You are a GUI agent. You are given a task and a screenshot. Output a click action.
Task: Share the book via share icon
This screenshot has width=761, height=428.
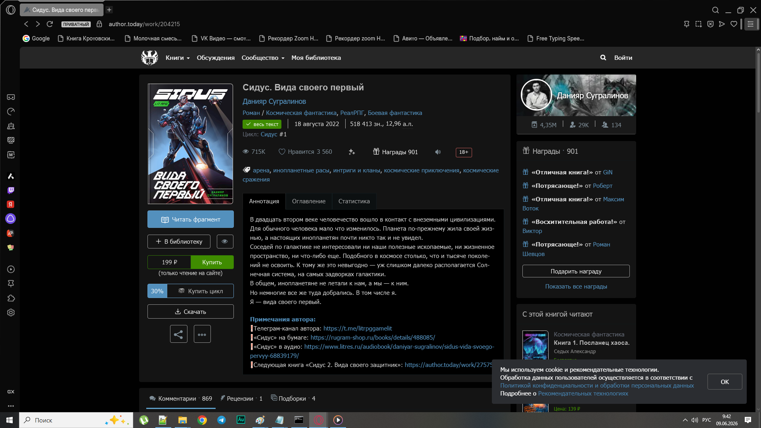[178, 334]
